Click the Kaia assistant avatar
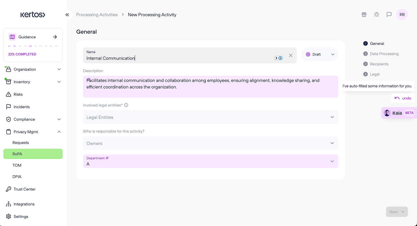 click(387, 113)
